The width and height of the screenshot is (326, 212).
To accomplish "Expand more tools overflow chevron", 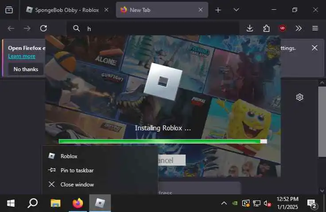I will (x=299, y=28).
